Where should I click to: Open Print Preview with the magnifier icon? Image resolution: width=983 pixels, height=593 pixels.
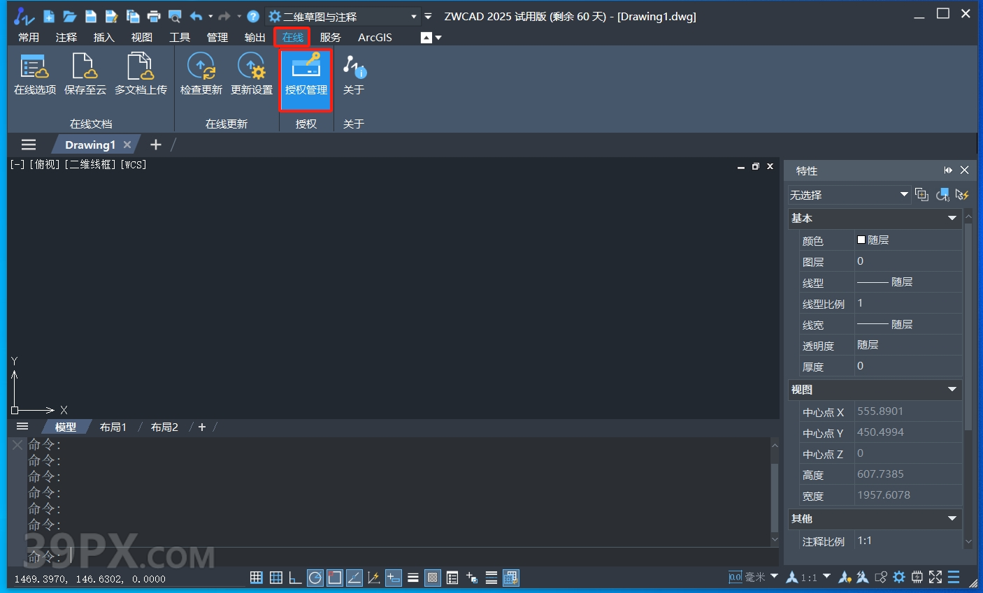click(x=175, y=16)
